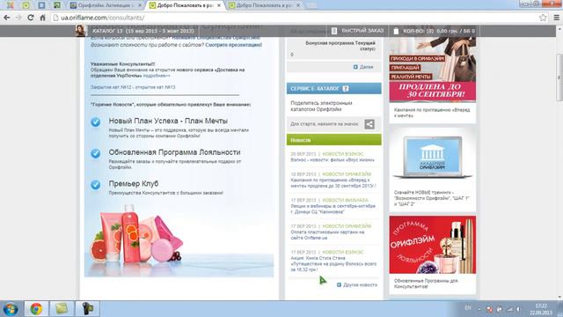Open БЫСТРЫЙ ЗАКАЗ quick order
Image resolution: width=563 pixels, height=317 pixels.
(362, 31)
